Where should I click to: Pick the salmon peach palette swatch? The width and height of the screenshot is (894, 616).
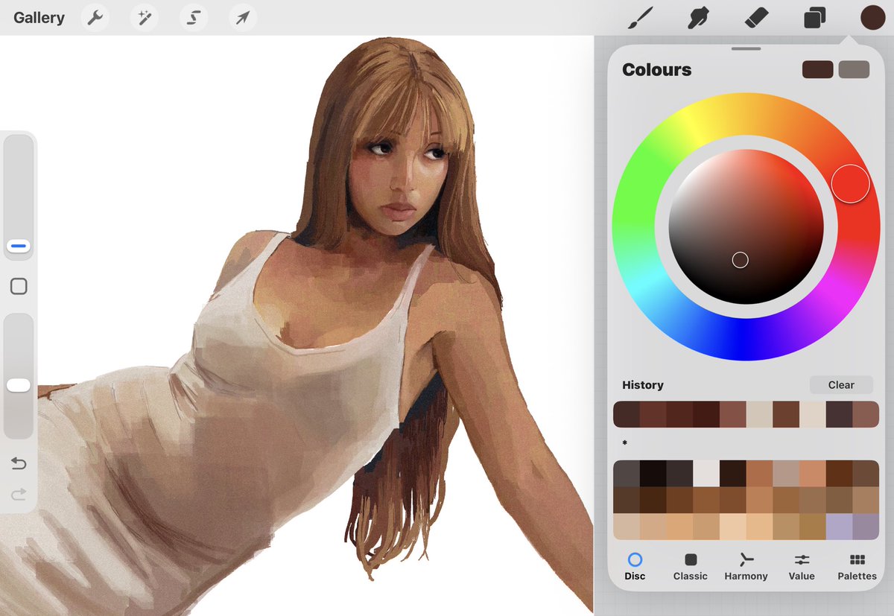click(813, 474)
